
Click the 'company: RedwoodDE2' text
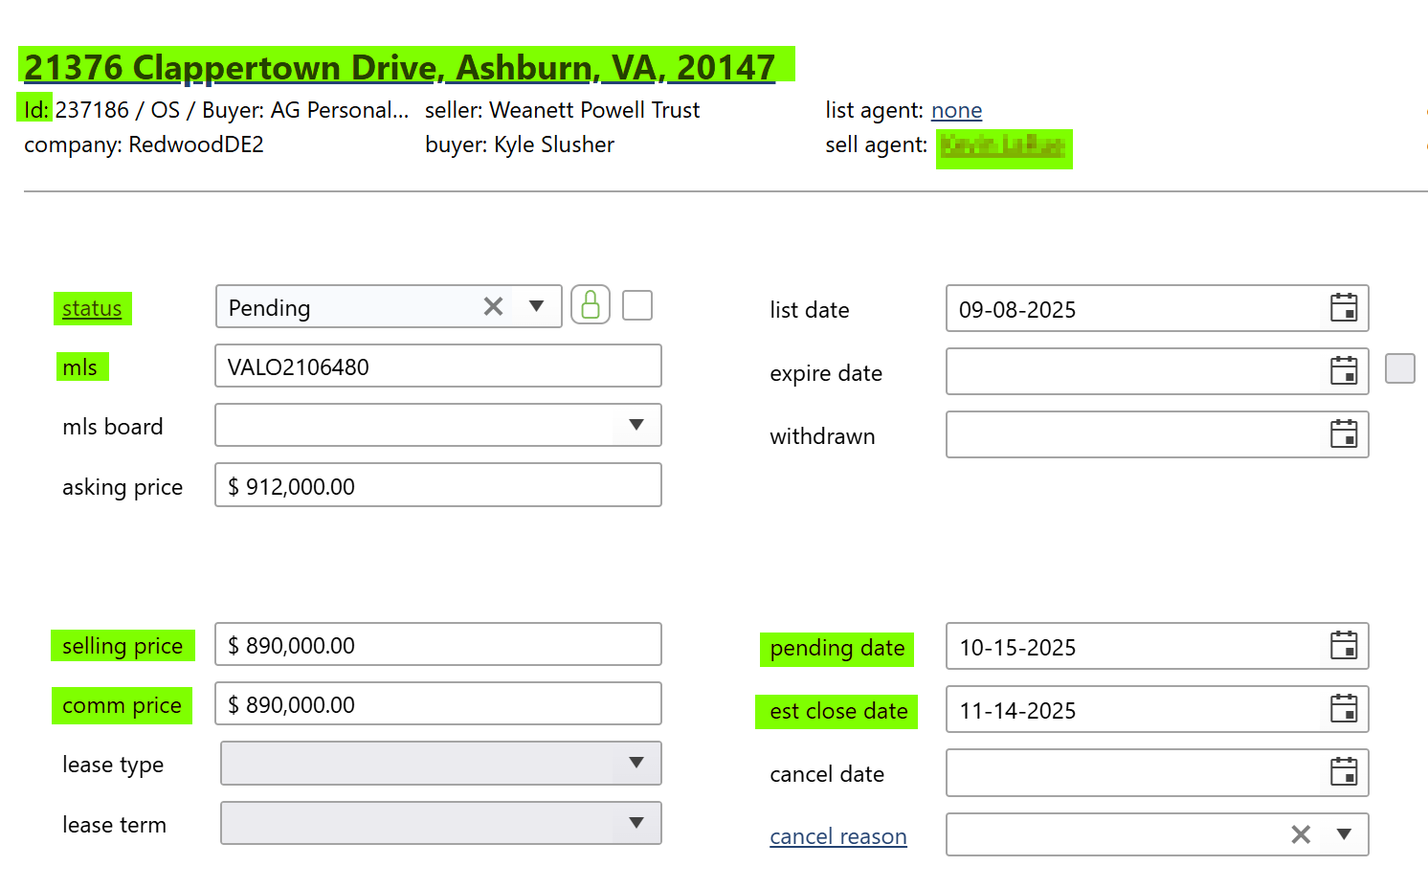144,144
